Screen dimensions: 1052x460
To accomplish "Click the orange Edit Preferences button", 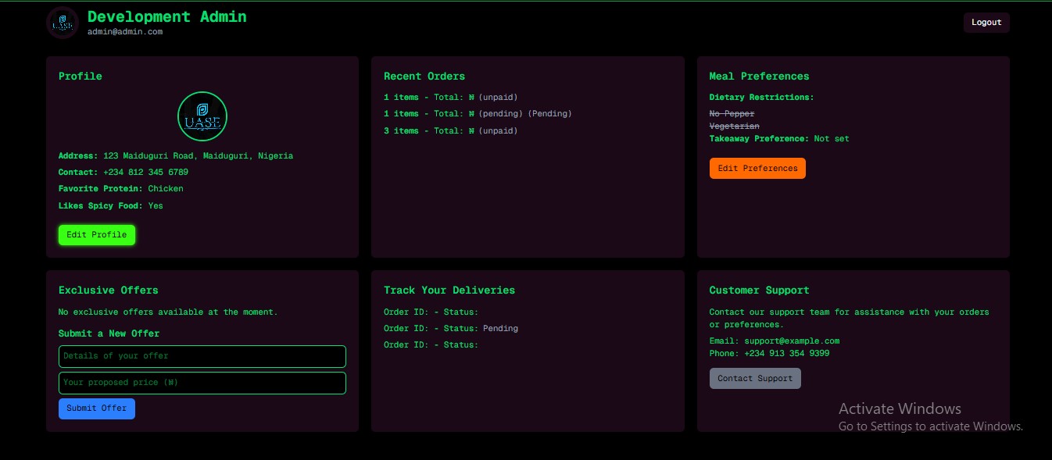I will pyautogui.click(x=757, y=169).
